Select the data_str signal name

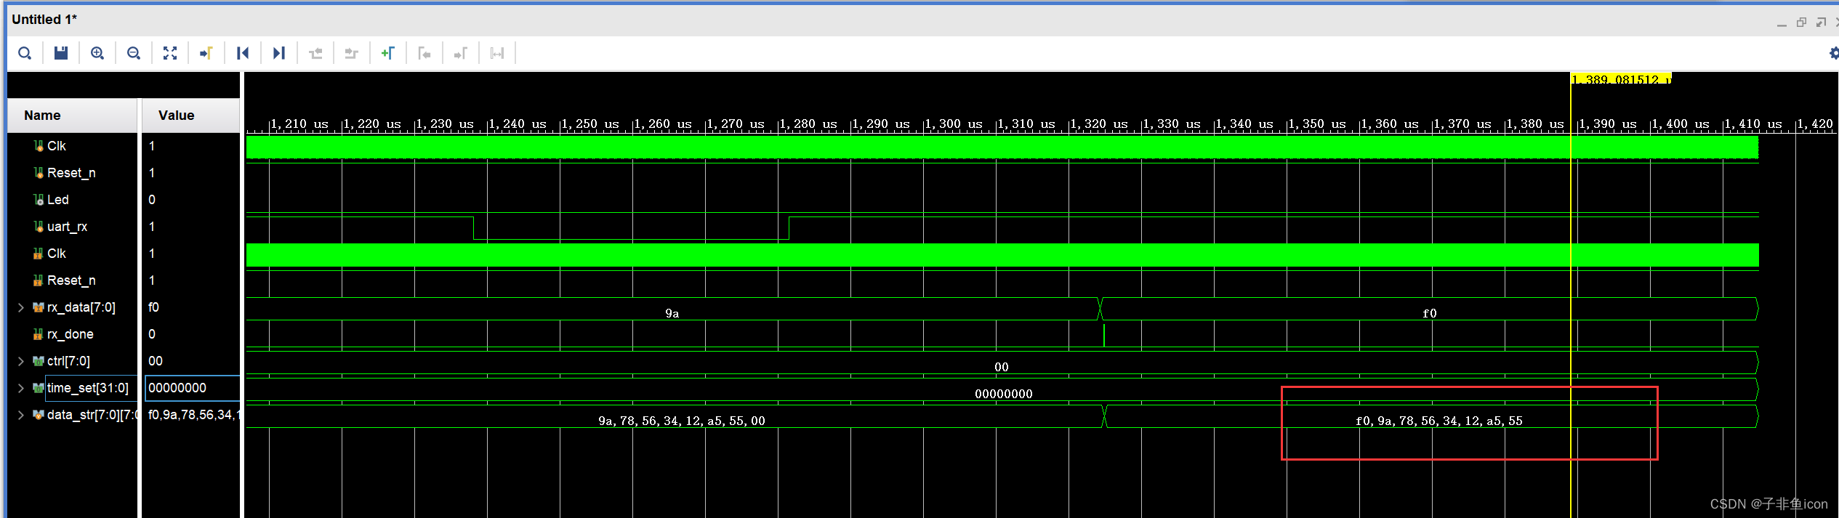[91, 415]
